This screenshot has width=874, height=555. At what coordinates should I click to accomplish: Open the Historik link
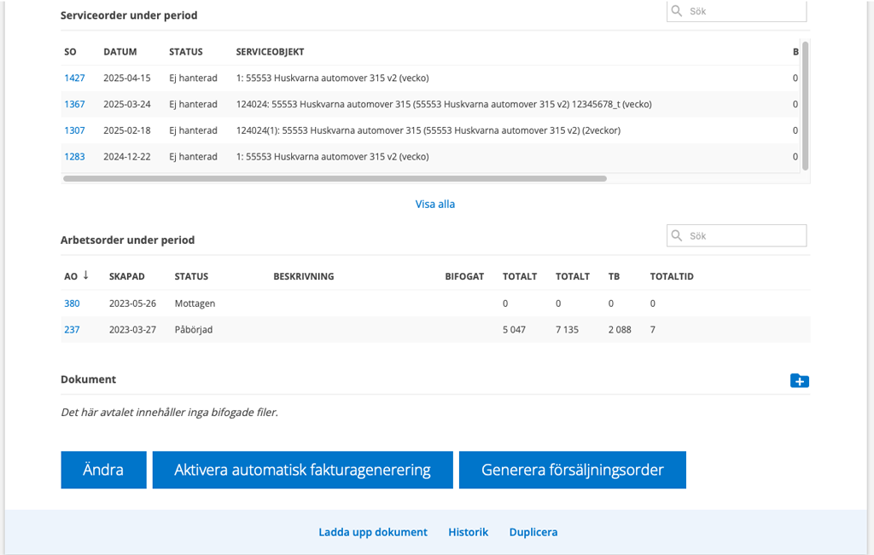tap(469, 532)
